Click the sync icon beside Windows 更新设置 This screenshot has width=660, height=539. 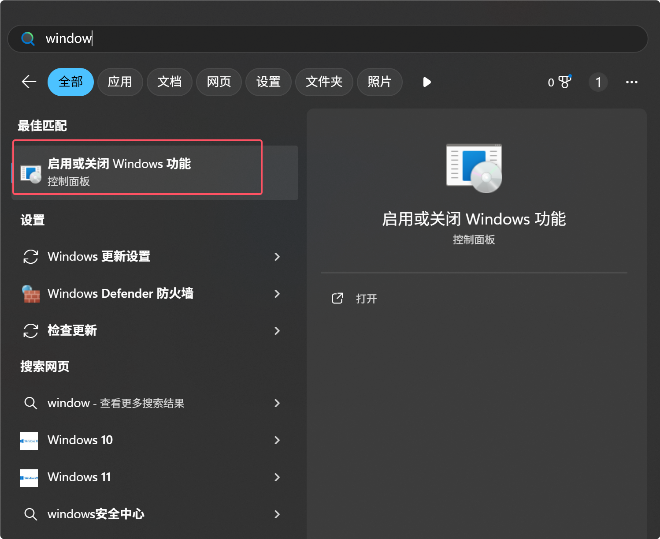click(31, 257)
